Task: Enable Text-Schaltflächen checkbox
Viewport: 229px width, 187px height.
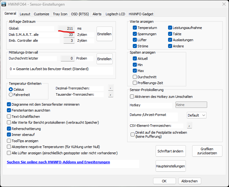Action: (x=9, y=117)
